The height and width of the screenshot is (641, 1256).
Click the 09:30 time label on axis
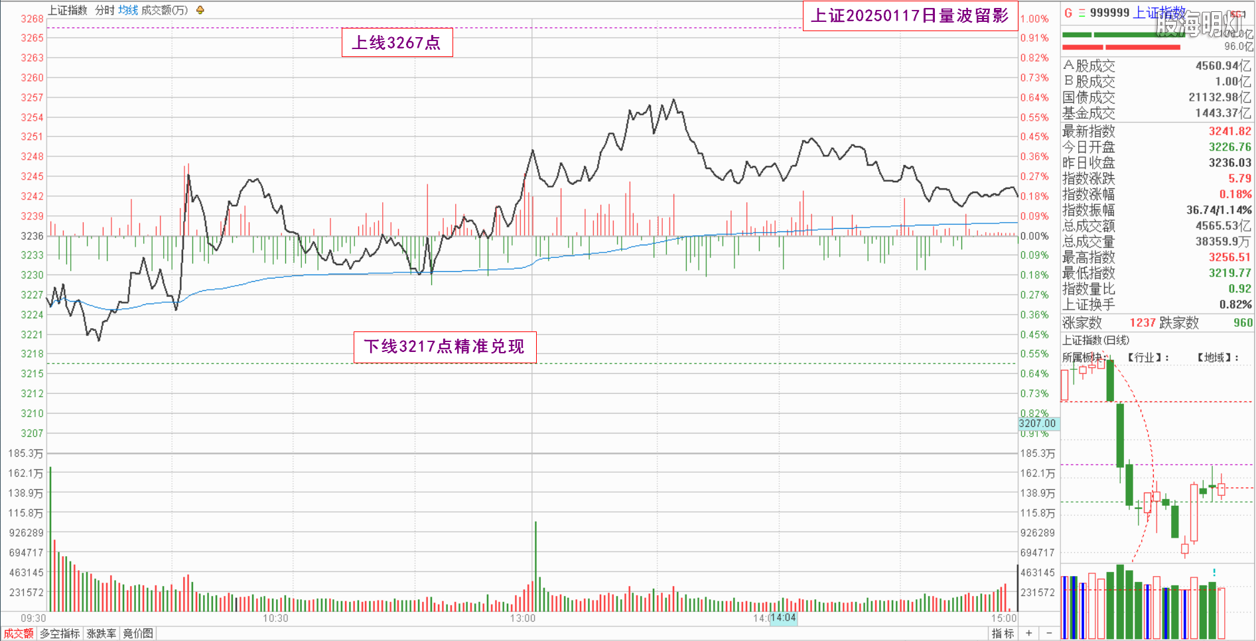[33, 618]
